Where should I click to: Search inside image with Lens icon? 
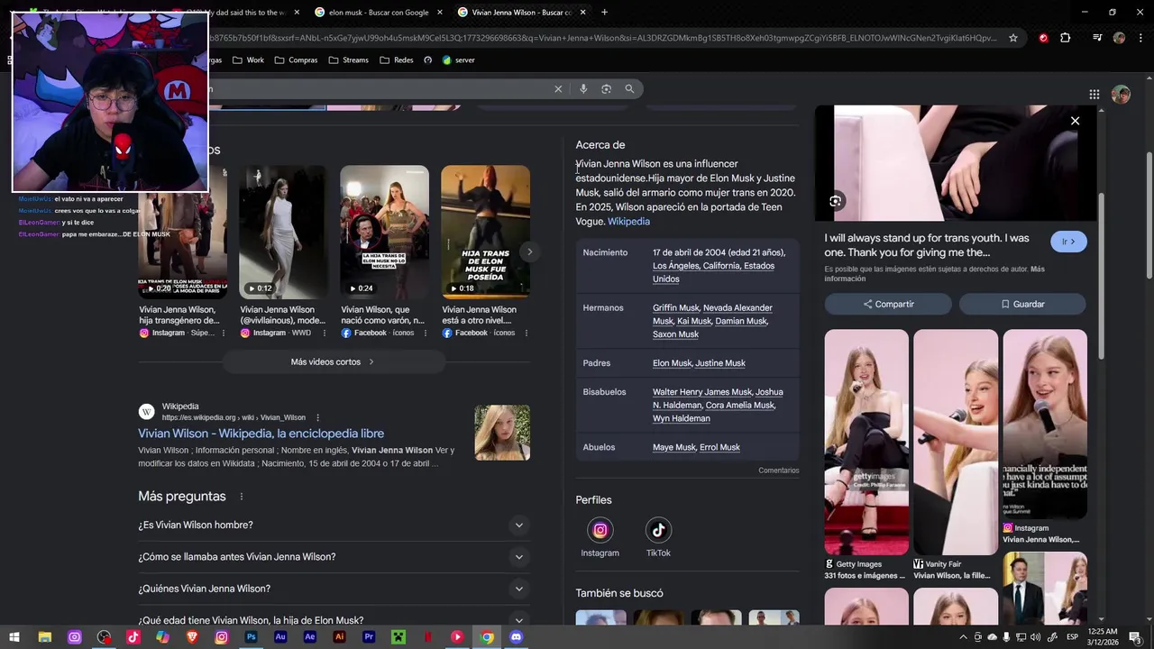[x=836, y=201]
